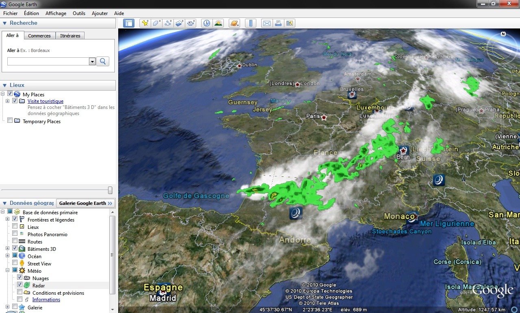520x313 pixels.
Task: Expand the Océan layer tree node
Action: [8, 256]
